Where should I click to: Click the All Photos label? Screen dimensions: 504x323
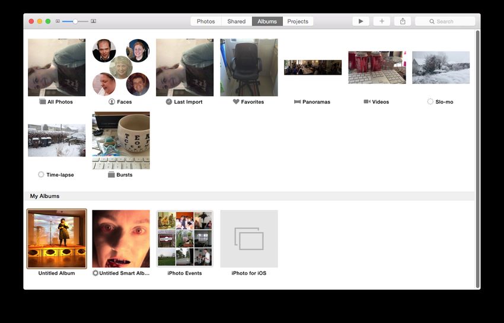click(60, 102)
